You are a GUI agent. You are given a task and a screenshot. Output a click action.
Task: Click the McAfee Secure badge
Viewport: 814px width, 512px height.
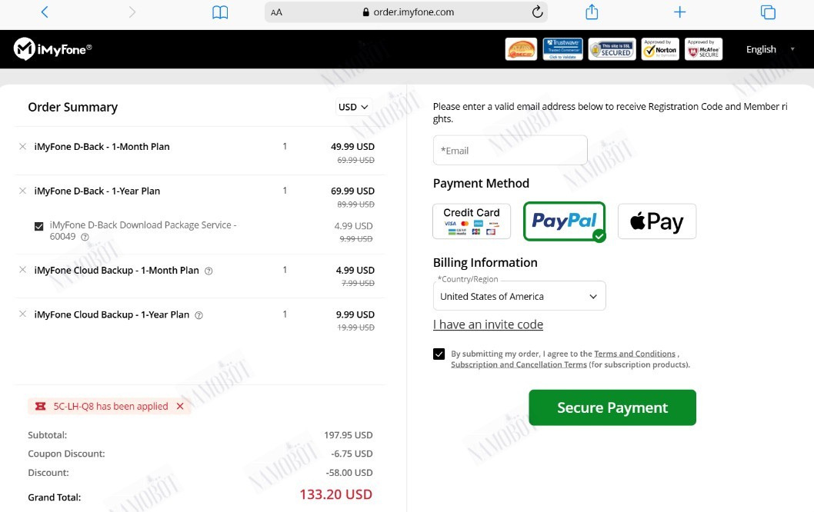click(x=703, y=49)
